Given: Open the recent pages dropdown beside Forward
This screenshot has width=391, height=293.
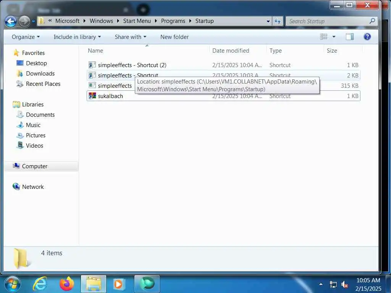Looking at the screenshot, I should click(x=34, y=22).
